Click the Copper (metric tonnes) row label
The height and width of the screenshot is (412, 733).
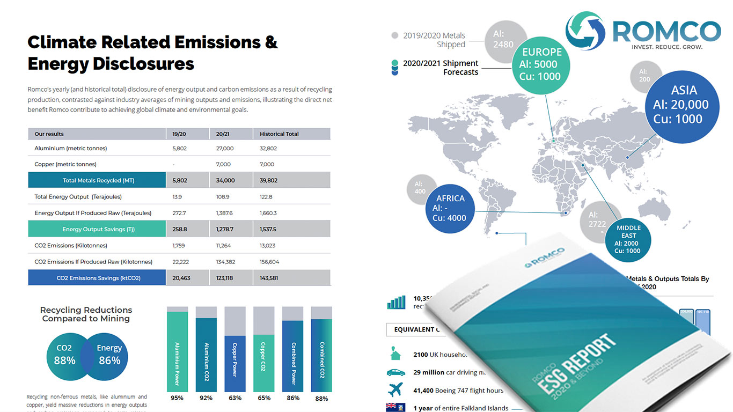pyautogui.click(x=65, y=164)
